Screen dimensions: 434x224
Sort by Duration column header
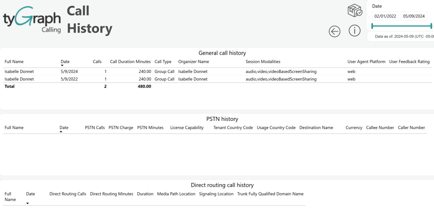click(145, 194)
